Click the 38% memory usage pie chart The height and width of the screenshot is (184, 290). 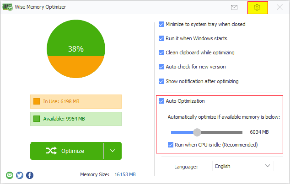tap(75, 48)
